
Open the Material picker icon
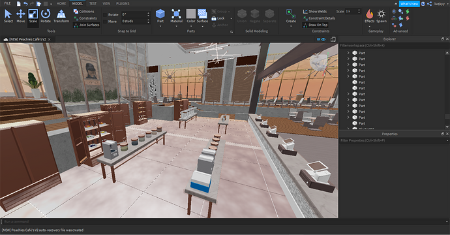click(x=176, y=14)
